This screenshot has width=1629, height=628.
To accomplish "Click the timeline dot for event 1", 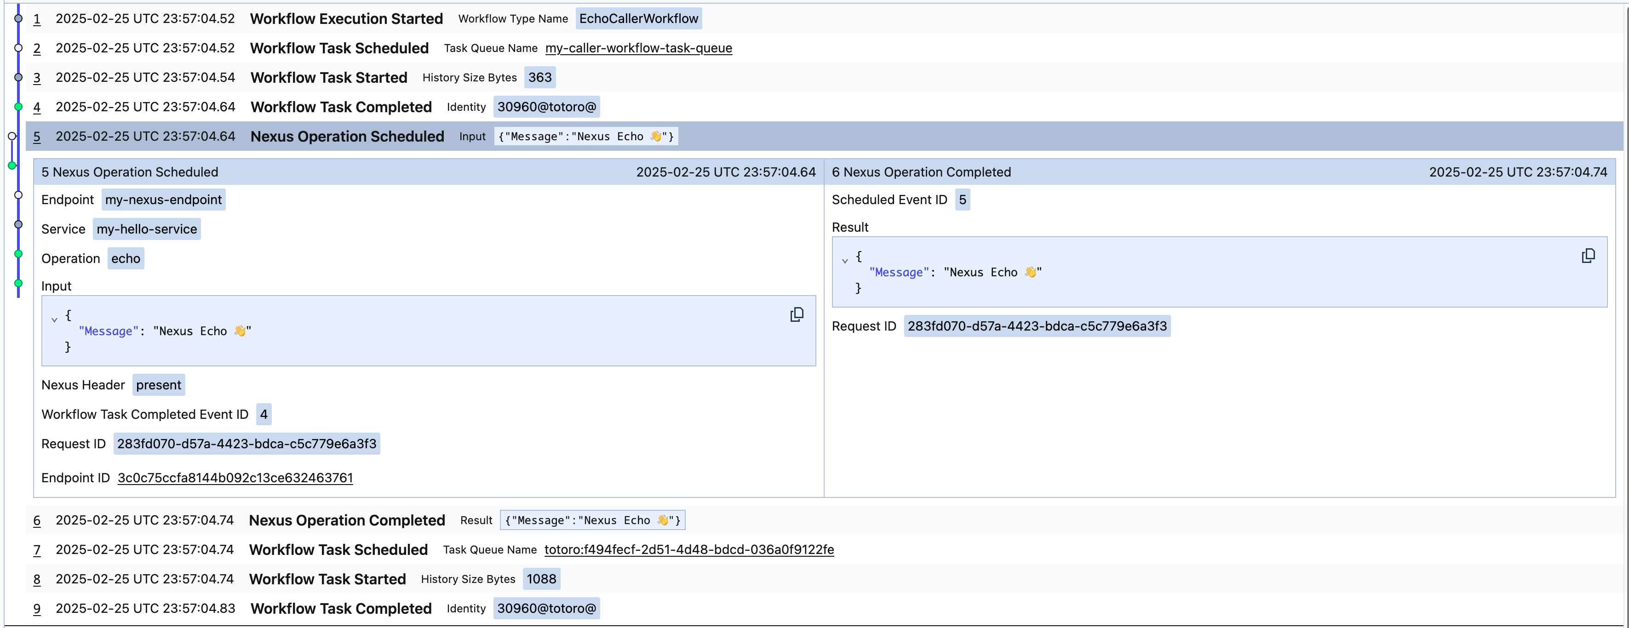I will tap(18, 19).
